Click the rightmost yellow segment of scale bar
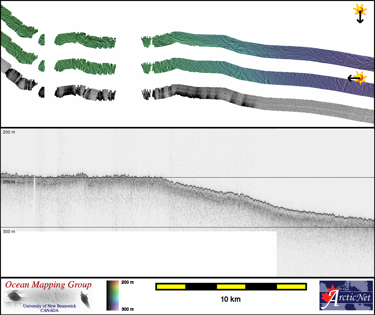375x315 pixels. point(291,287)
